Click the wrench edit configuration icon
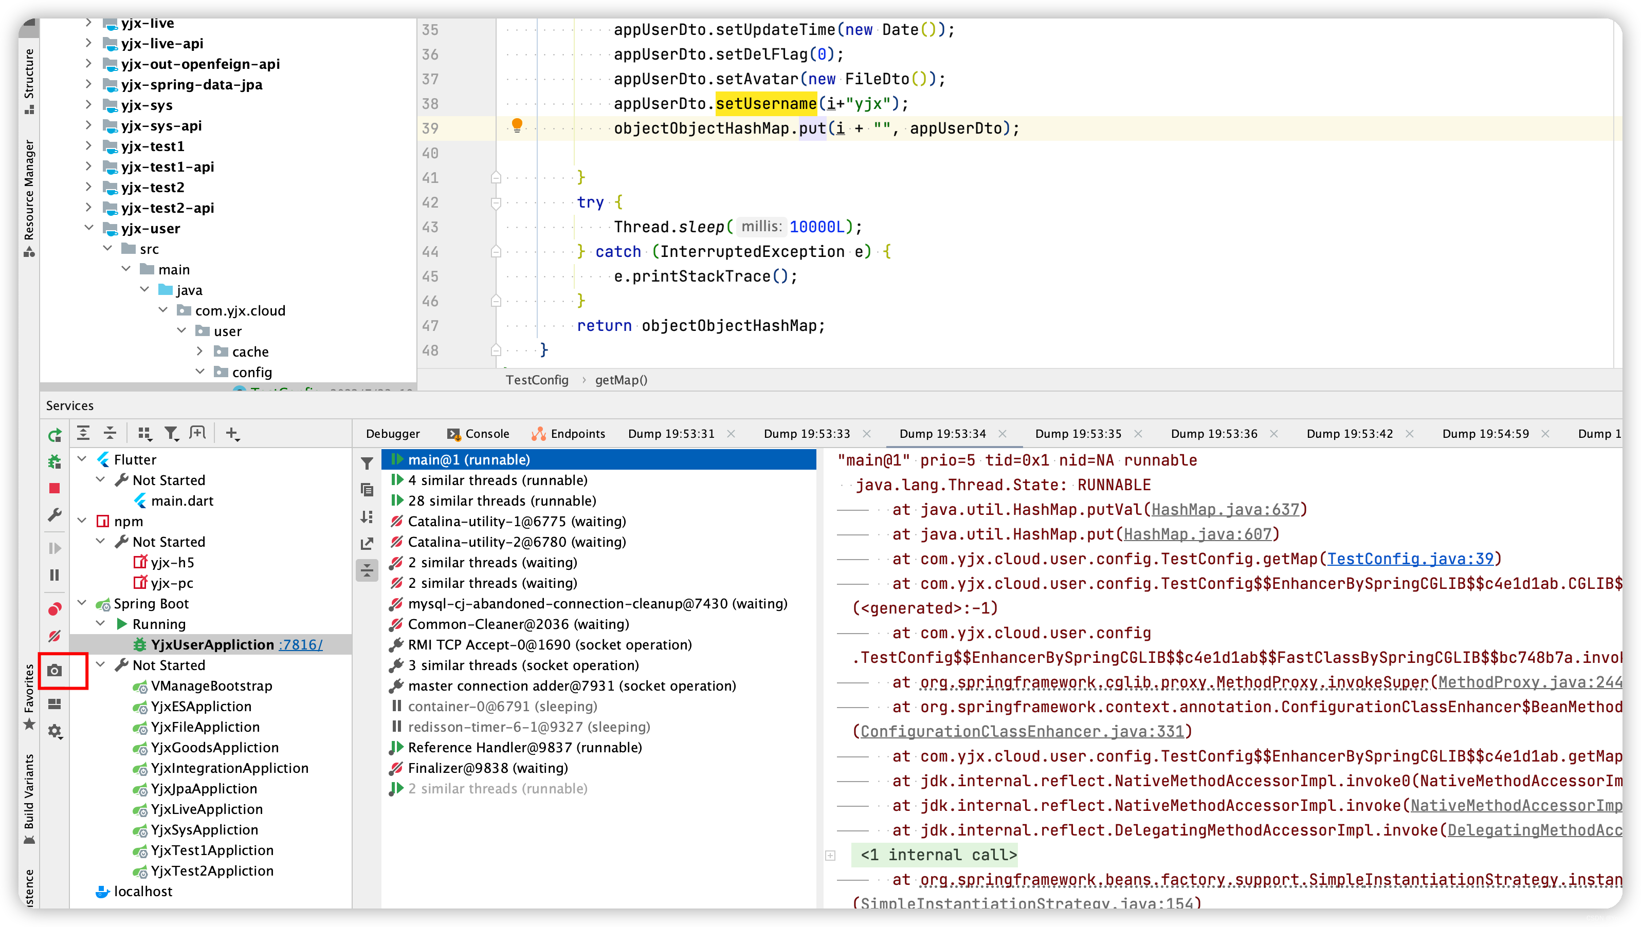This screenshot has width=1641, height=927. coord(55,514)
